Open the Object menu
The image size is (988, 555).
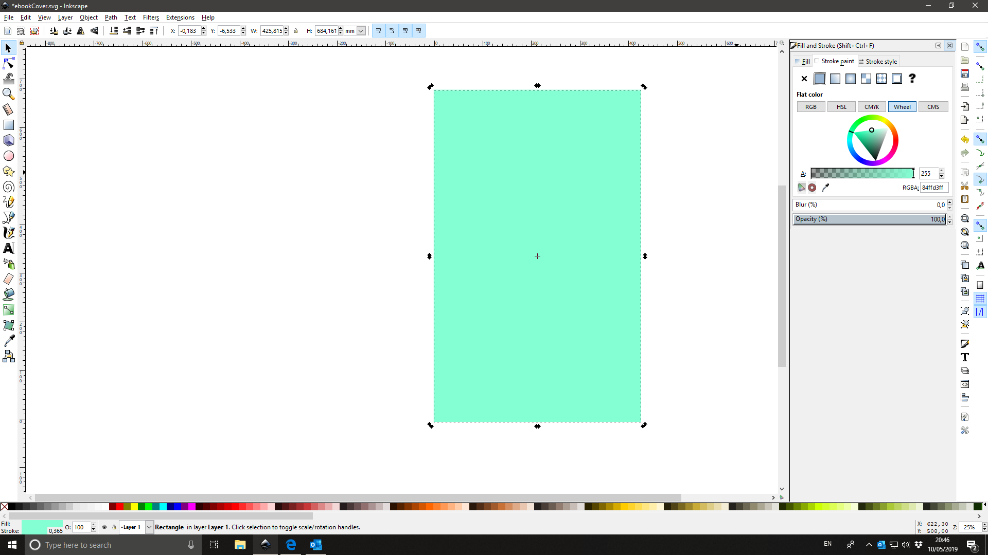89,17
